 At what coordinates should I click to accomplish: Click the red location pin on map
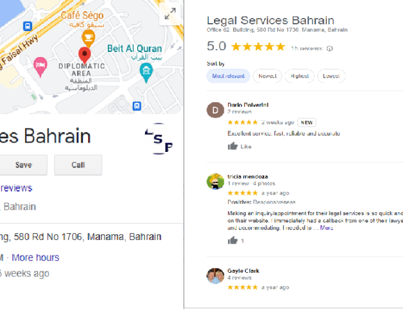point(84,55)
